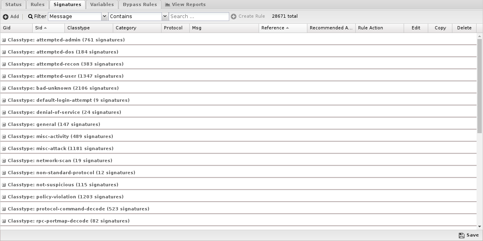Expand rpc-portmap-decode signatures group

pyautogui.click(x=4, y=221)
